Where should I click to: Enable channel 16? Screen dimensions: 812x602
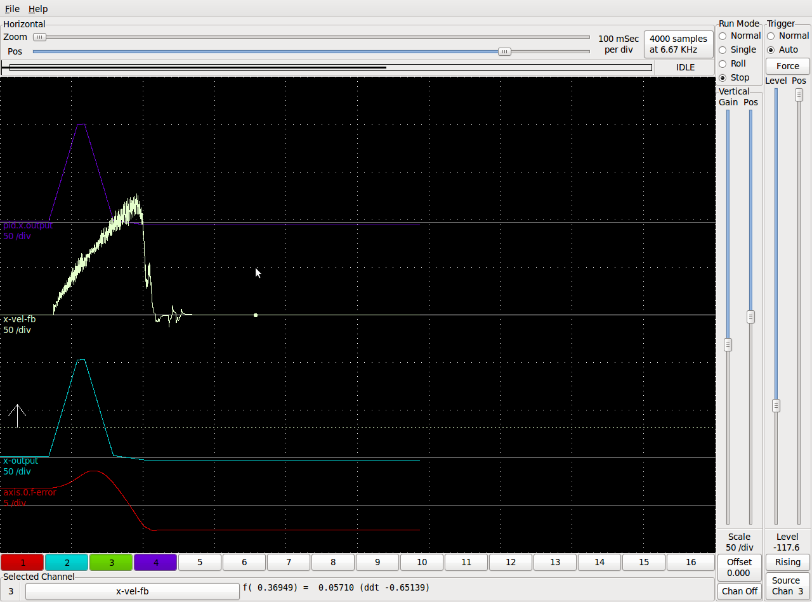691,562
